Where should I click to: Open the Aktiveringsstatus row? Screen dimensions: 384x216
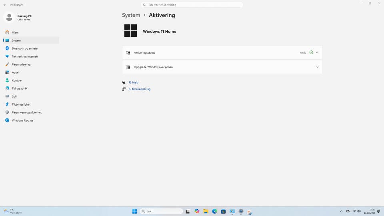tap(222, 53)
